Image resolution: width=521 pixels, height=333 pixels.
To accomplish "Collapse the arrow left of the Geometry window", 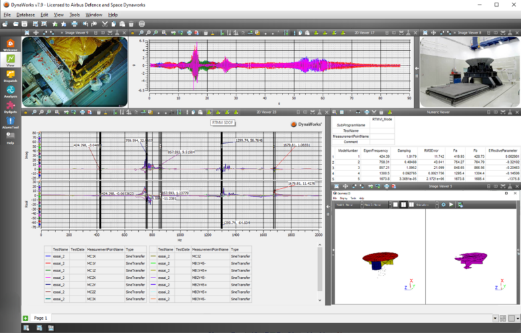I will 328,207.
